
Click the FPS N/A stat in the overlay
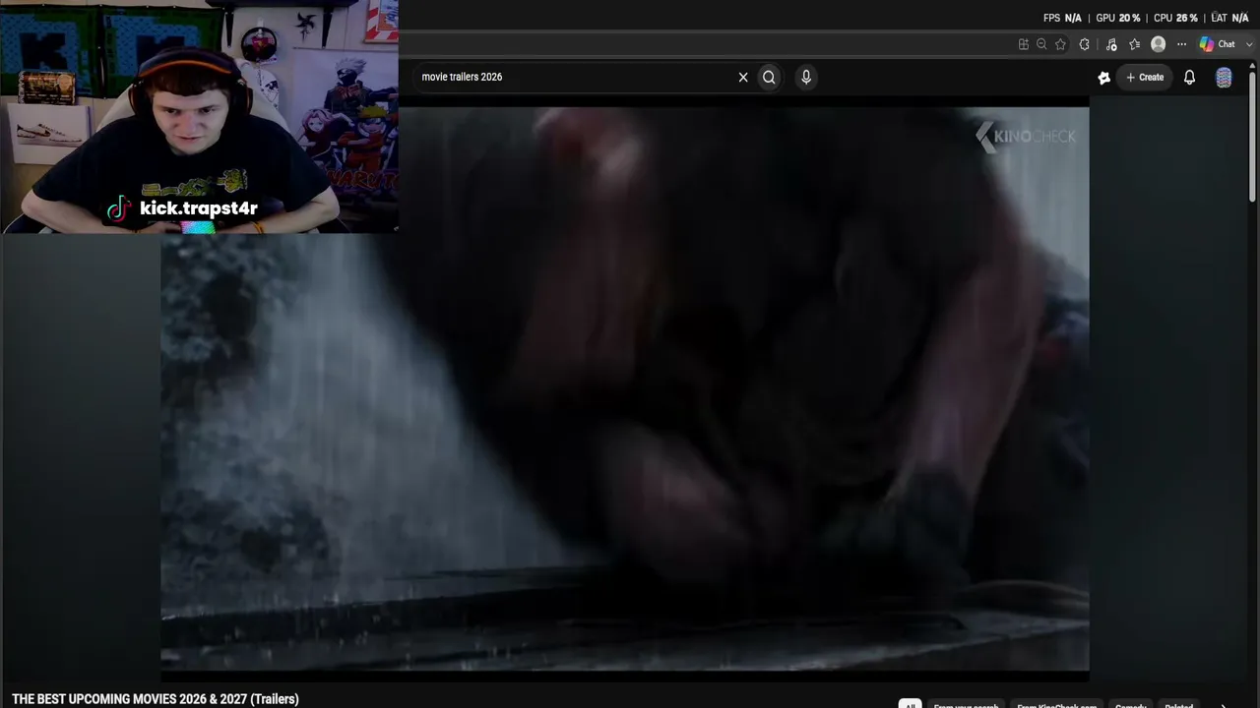tap(1062, 18)
